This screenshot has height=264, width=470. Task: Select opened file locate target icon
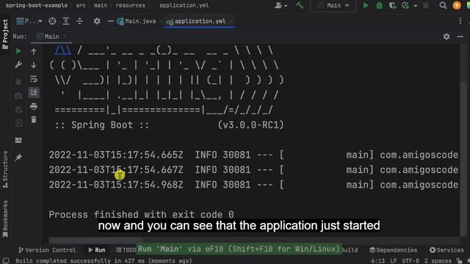(x=52, y=21)
